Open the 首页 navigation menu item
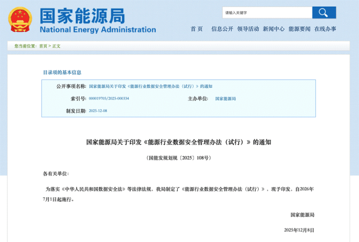 (x=196, y=29)
